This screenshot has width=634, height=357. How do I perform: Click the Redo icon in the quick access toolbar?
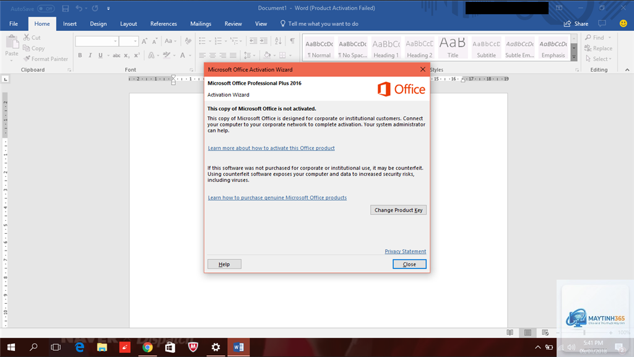[x=95, y=9]
